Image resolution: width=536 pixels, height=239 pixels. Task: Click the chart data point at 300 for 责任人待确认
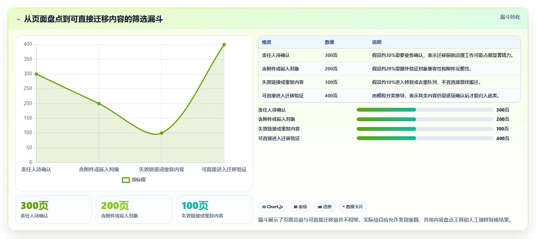36,74
